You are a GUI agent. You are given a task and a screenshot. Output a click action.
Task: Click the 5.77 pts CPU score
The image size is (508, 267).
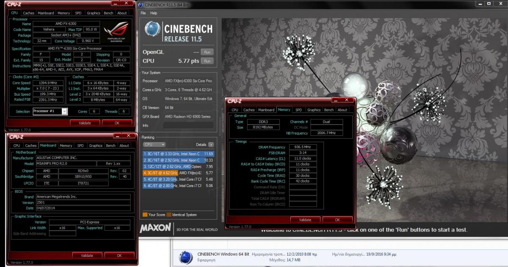pyautogui.click(x=189, y=61)
